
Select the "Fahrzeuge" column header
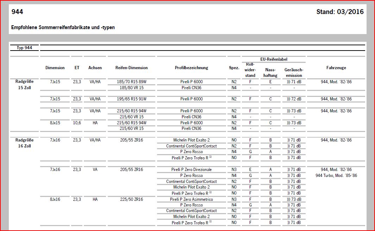tap(336, 68)
